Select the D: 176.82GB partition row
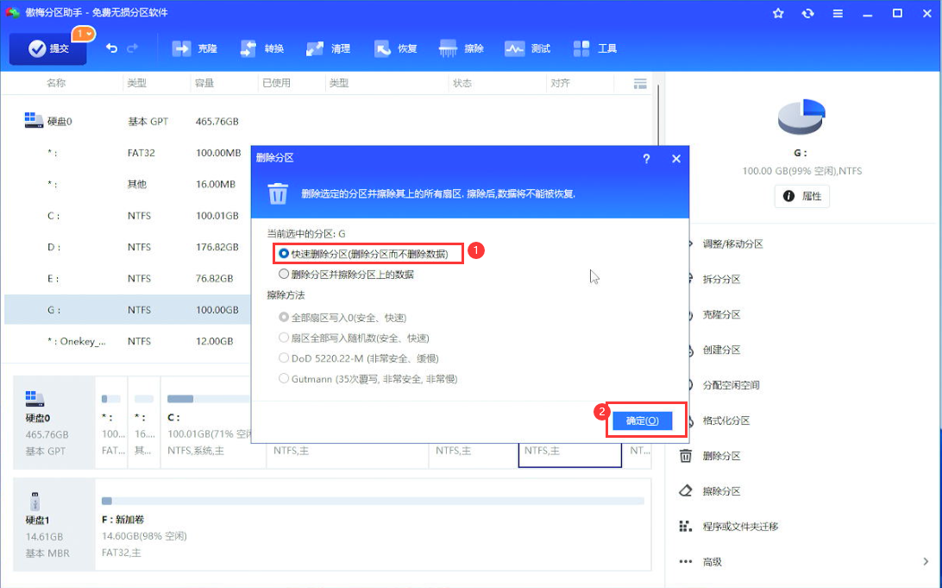942x588 pixels. pos(128,247)
